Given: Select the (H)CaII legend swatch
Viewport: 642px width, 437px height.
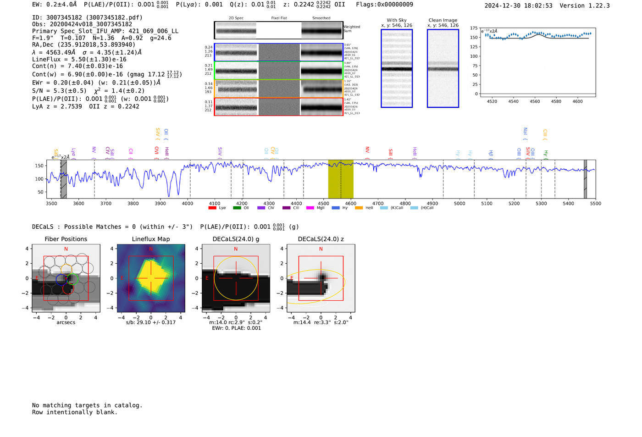Looking at the screenshot, I should (414, 208).
